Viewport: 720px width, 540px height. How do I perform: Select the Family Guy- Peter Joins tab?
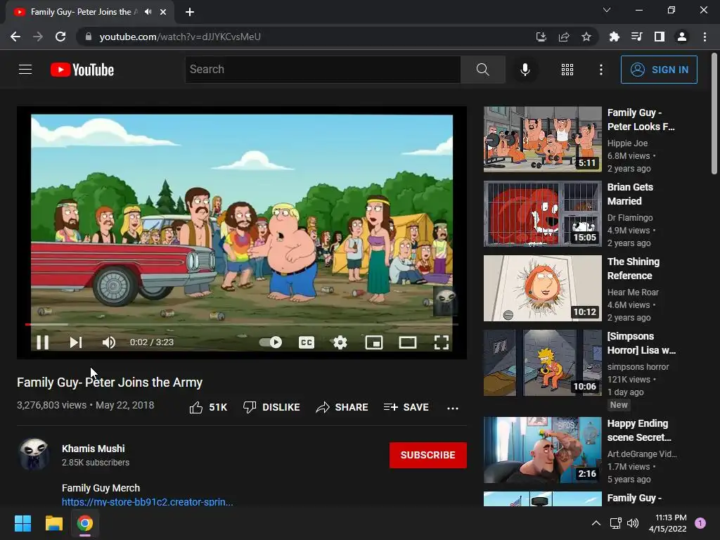pos(84,12)
